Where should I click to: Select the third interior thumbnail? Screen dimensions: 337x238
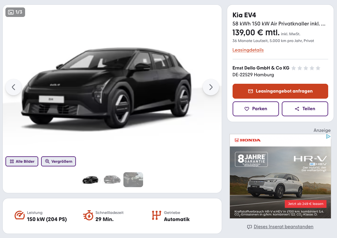(133, 179)
